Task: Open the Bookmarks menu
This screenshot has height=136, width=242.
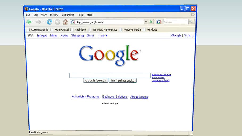Action: [68, 15]
